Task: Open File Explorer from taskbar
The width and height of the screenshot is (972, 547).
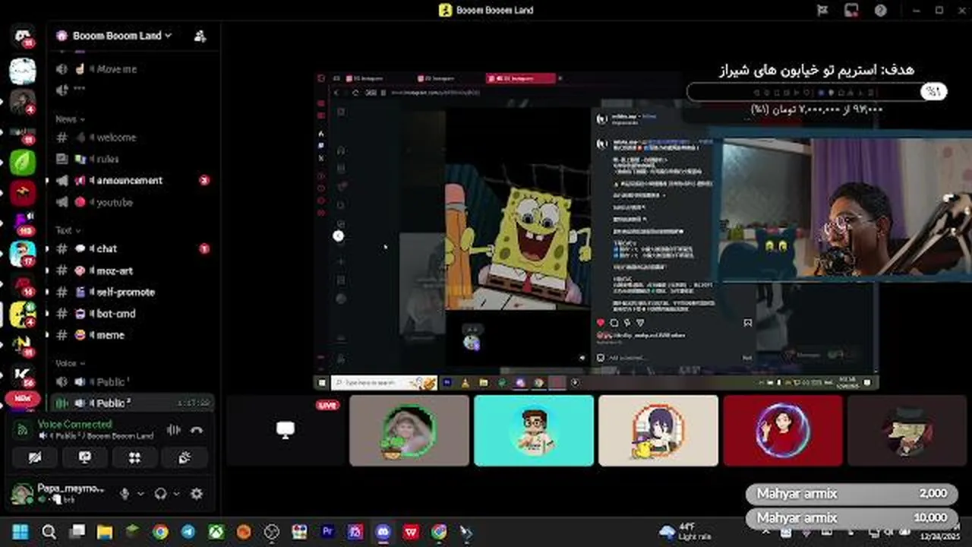Action: click(x=105, y=532)
